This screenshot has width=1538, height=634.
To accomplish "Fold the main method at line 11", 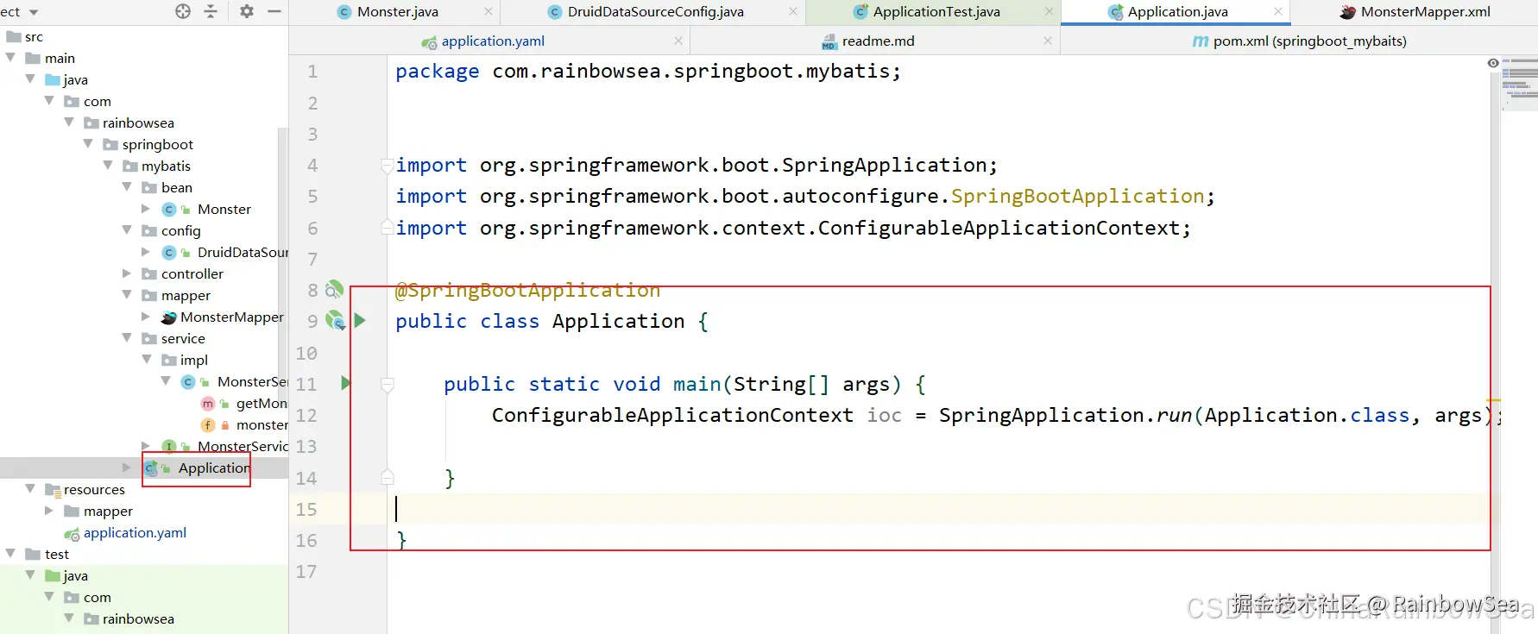I will pyautogui.click(x=388, y=384).
